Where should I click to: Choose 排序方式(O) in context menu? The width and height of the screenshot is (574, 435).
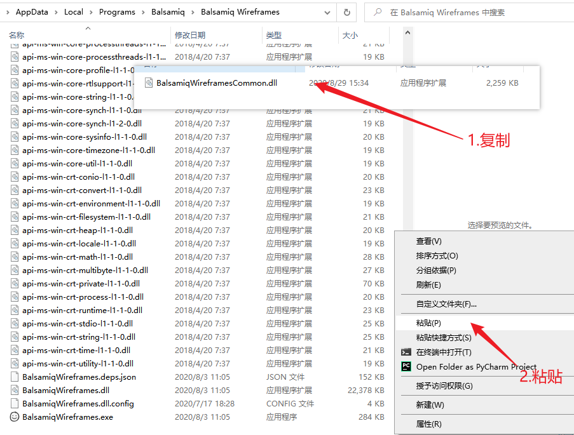pyautogui.click(x=437, y=256)
